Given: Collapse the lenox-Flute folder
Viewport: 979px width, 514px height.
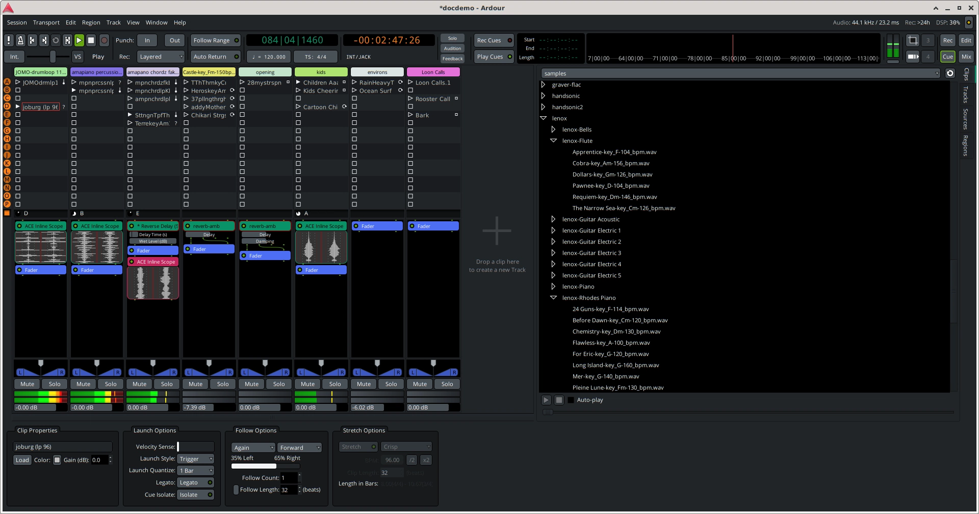Looking at the screenshot, I should tap(554, 141).
